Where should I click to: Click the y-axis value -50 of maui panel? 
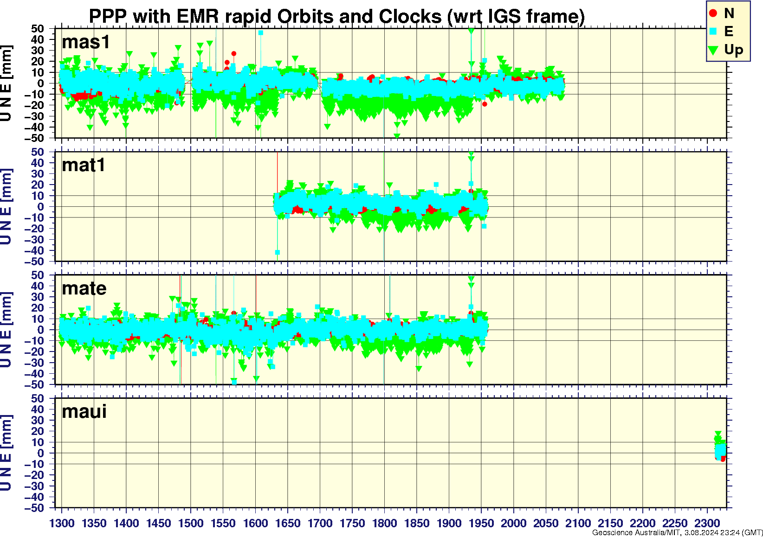tap(35, 508)
